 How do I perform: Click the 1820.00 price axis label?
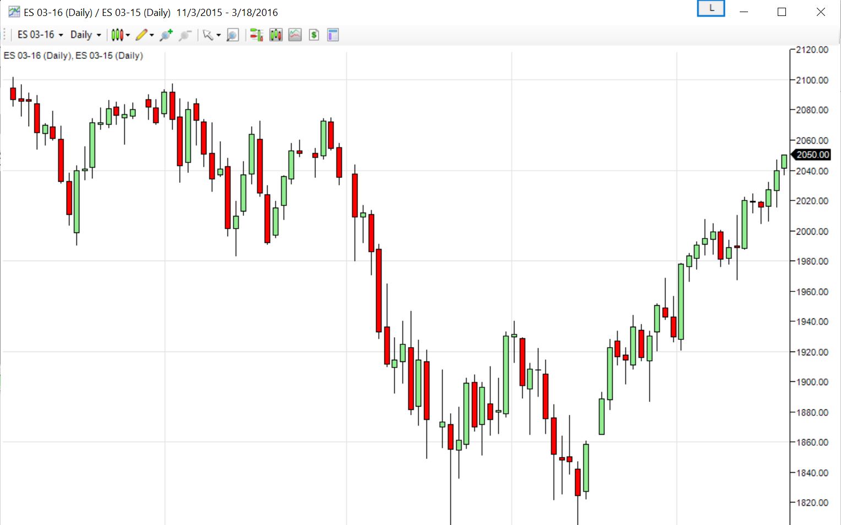click(812, 502)
